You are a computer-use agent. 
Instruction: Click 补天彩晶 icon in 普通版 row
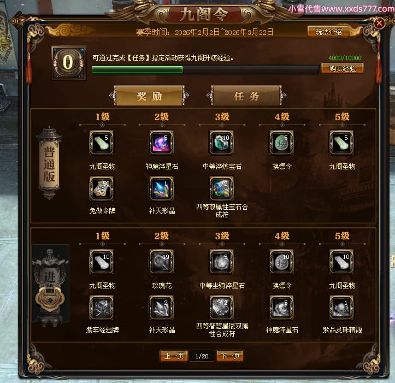[x=161, y=188]
